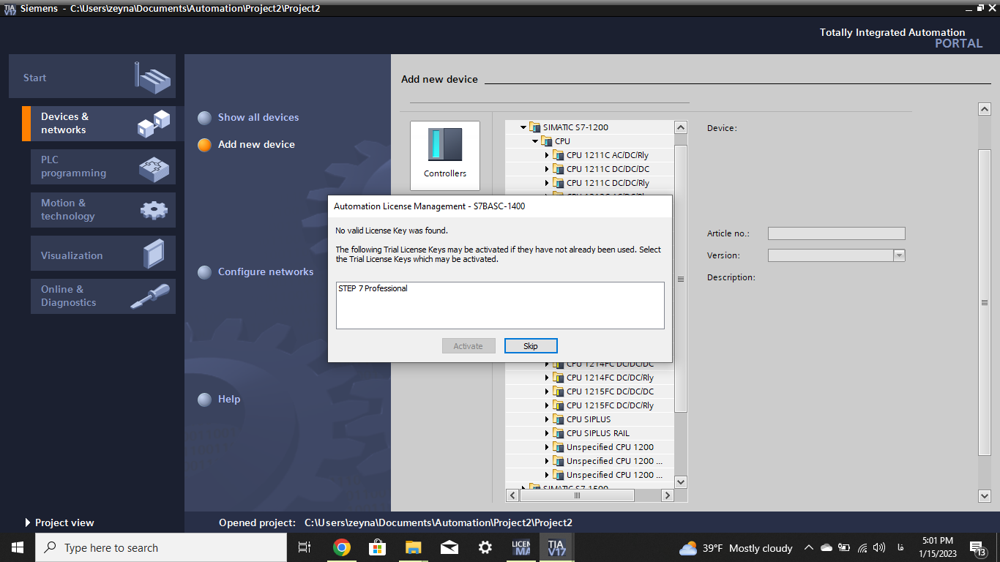The width and height of the screenshot is (1000, 562).
Task: Click device tree scroll down arrow
Action: (x=681, y=482)
